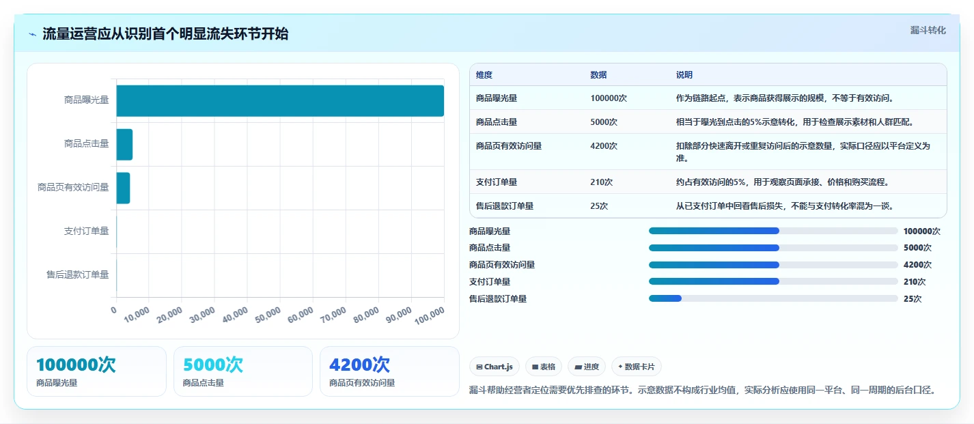The image size is (974, 424).
Task: Click the footer note starting 漏斗帮助经营者定位
Action: (x=702, y=391)
